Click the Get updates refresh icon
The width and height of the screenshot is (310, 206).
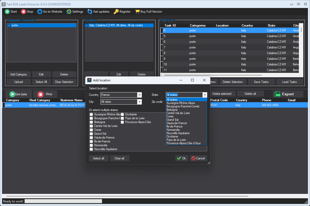point(90,12)
